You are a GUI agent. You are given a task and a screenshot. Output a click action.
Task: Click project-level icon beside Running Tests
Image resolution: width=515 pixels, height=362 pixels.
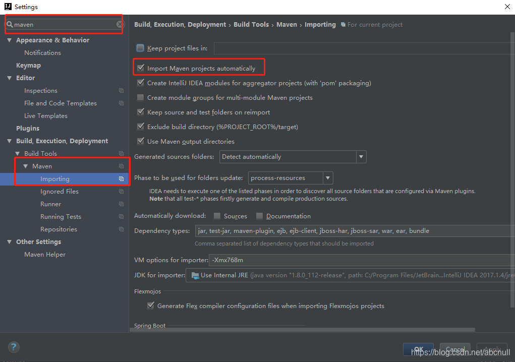[121, 217]
